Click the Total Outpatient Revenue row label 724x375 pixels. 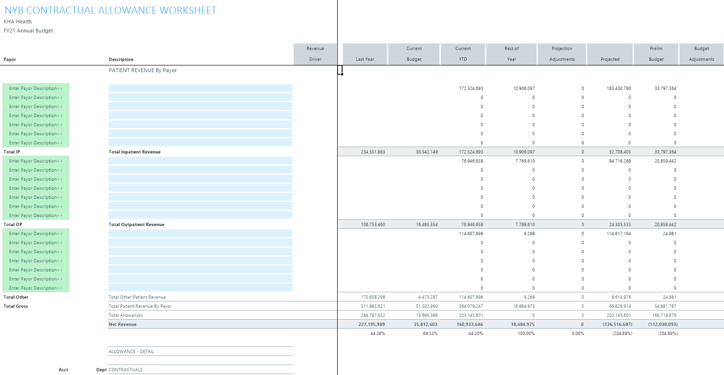(137, 225)
